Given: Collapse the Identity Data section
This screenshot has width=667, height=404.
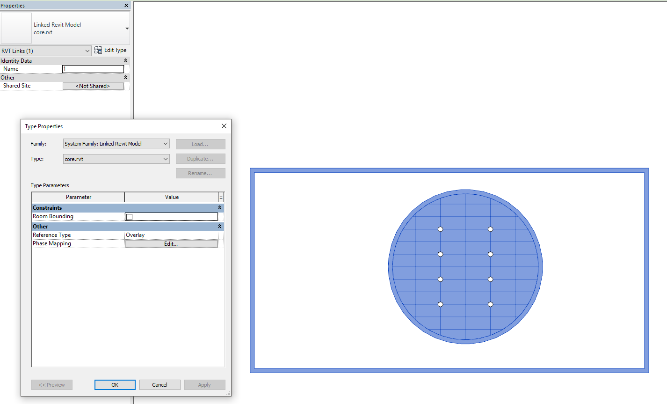Looking at the screenshot, I should [125, 60].
